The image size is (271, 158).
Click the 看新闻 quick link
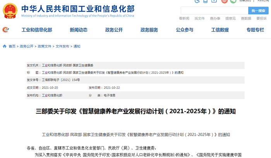click(x=184, y=18)
